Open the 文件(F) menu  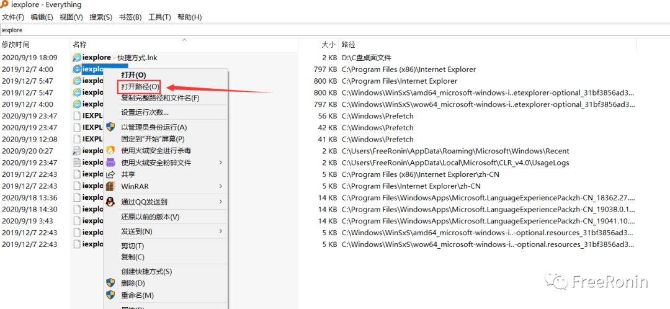pyautogui.click(x=13, y=17)
